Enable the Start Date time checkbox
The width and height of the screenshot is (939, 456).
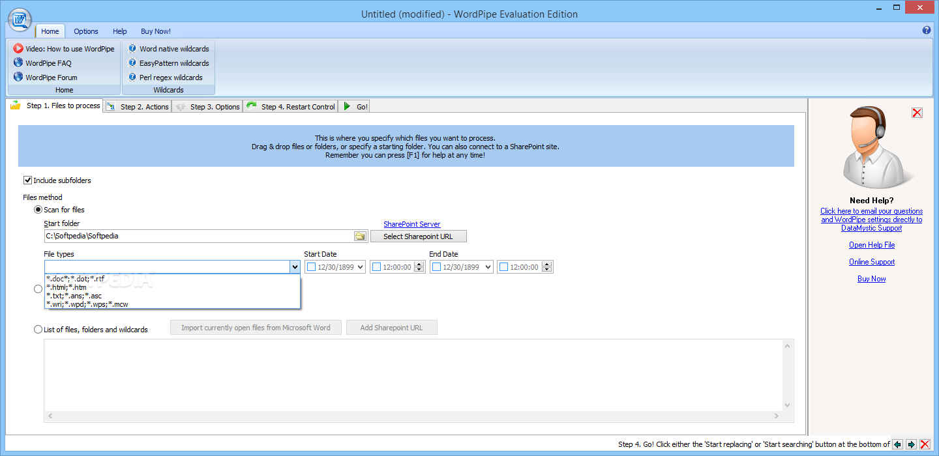pos(376,267)
